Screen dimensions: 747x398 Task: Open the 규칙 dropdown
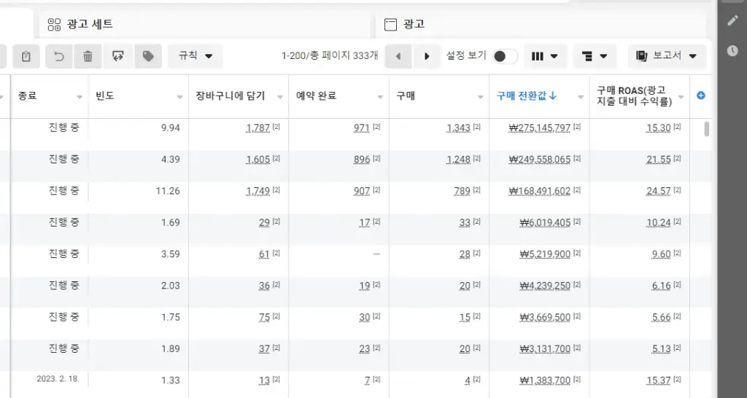click(196, 56)
